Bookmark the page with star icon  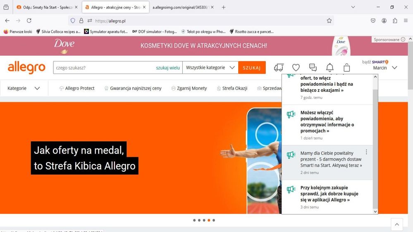(329, 21)
